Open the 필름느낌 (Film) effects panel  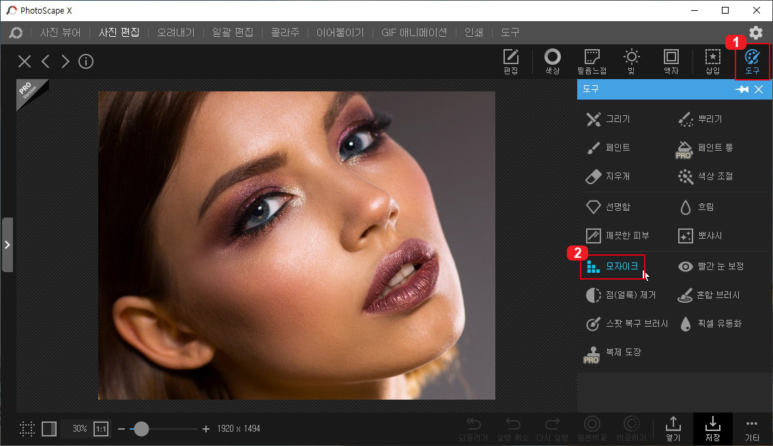click(592, 61)
